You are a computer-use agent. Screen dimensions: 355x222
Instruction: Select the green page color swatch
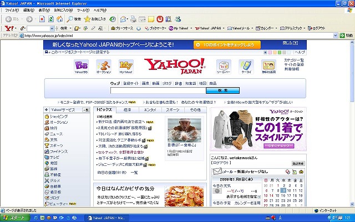280,53
